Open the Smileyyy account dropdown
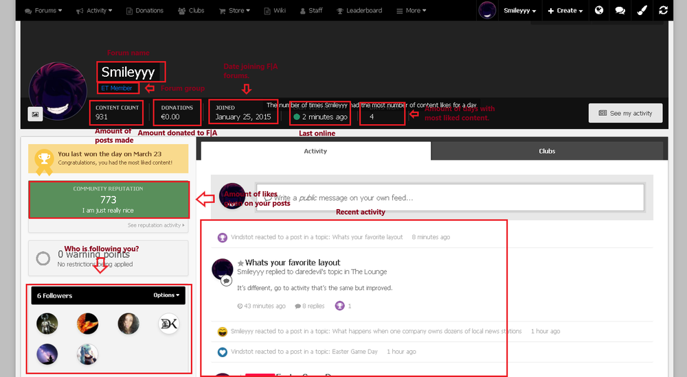The height and width of the screenshot is (377, 687). [x=519, y=10]
